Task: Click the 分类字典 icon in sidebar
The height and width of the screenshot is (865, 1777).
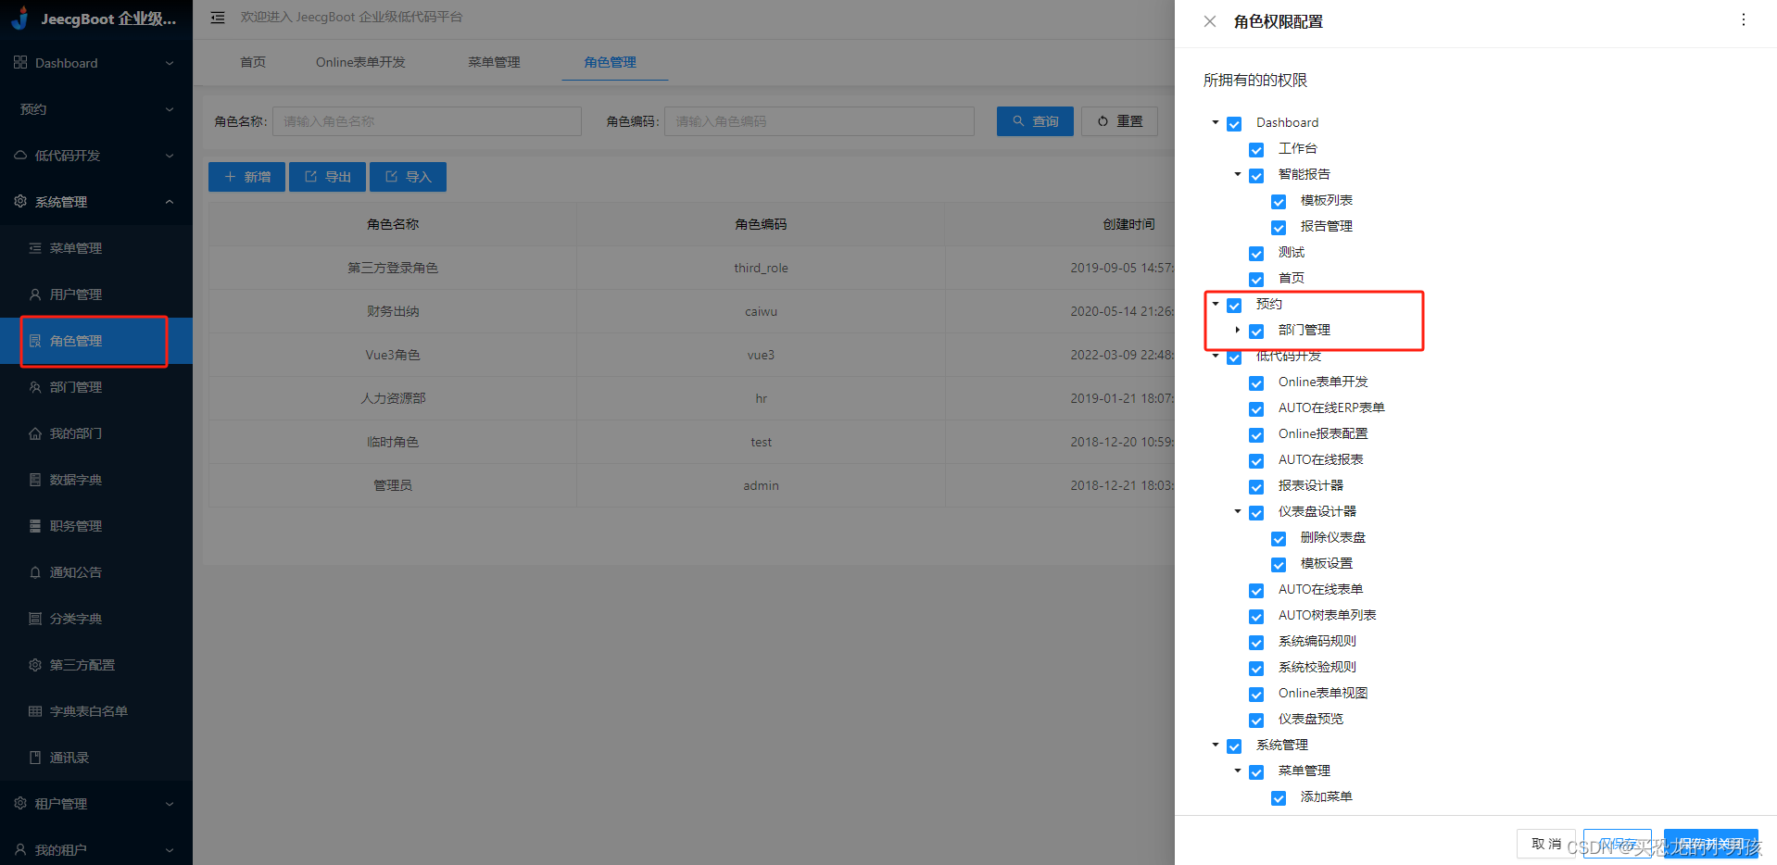Action: tap(35, 618)
